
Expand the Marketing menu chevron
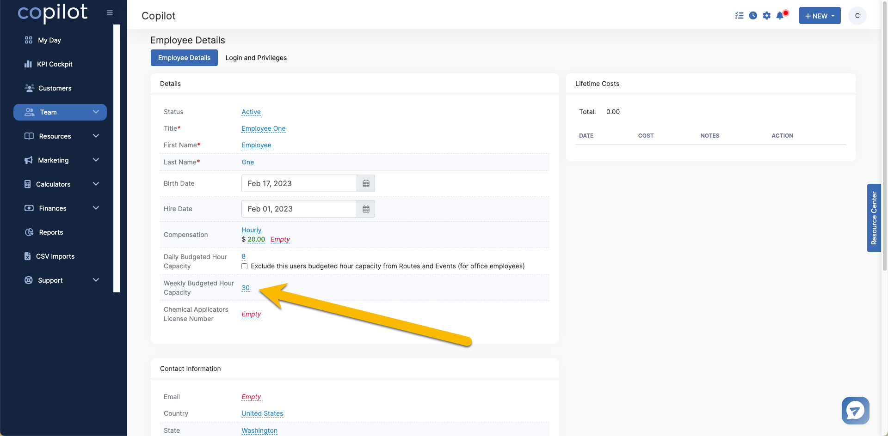(x=96, y=160)
